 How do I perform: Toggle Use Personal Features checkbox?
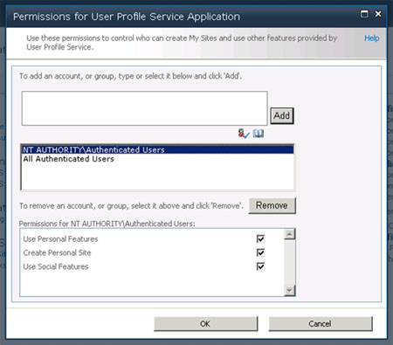[x=260, y=238]
